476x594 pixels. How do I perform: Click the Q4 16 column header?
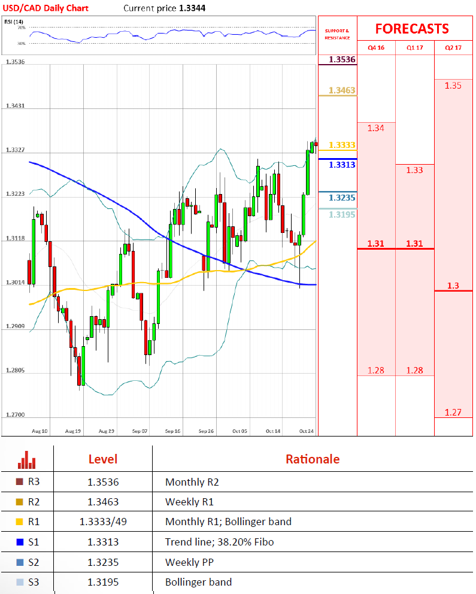point(376,48)
